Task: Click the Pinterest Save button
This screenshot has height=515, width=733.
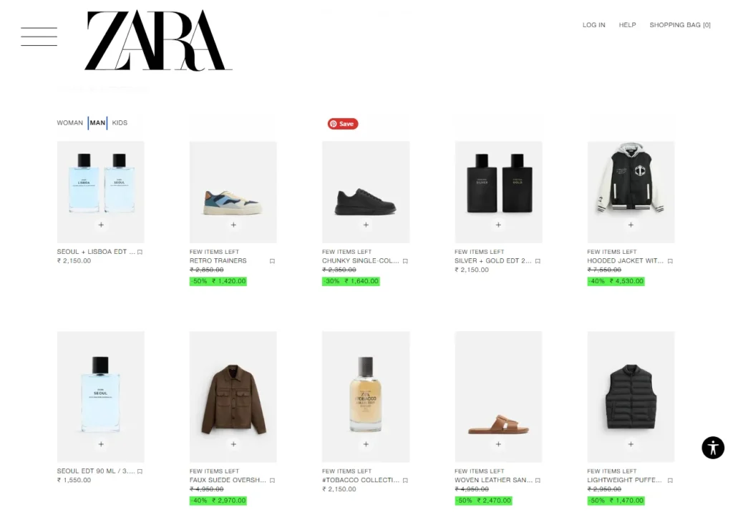Action: point(343,124)
